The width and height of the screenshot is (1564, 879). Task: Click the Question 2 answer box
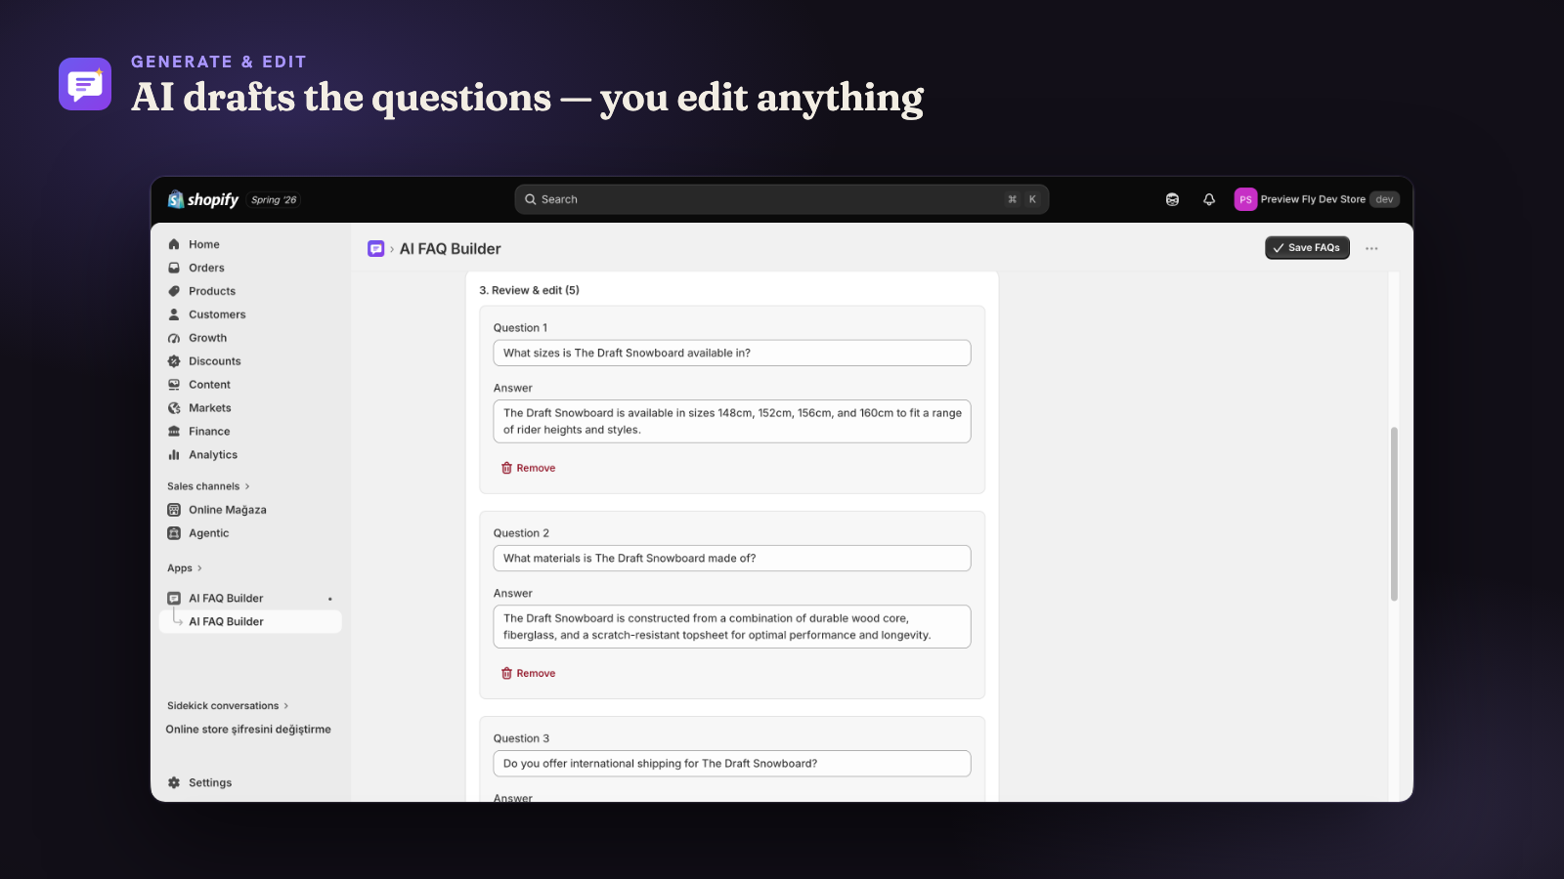[x=732, y=626]
